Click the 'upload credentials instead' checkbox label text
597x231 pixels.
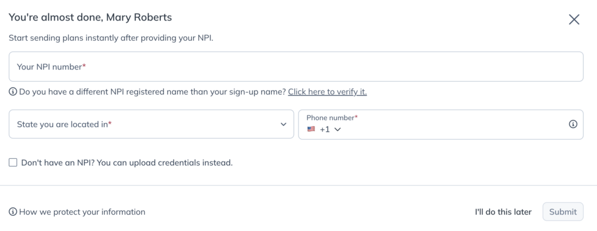(127, 163)
